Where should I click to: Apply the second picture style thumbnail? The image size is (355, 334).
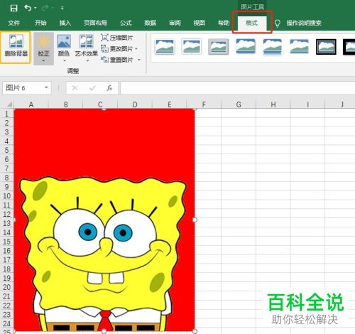pos(192,47)
